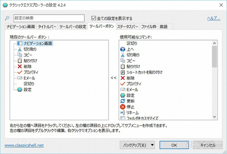Click the Paste icon in available commands list

click(x=123, y=66)
